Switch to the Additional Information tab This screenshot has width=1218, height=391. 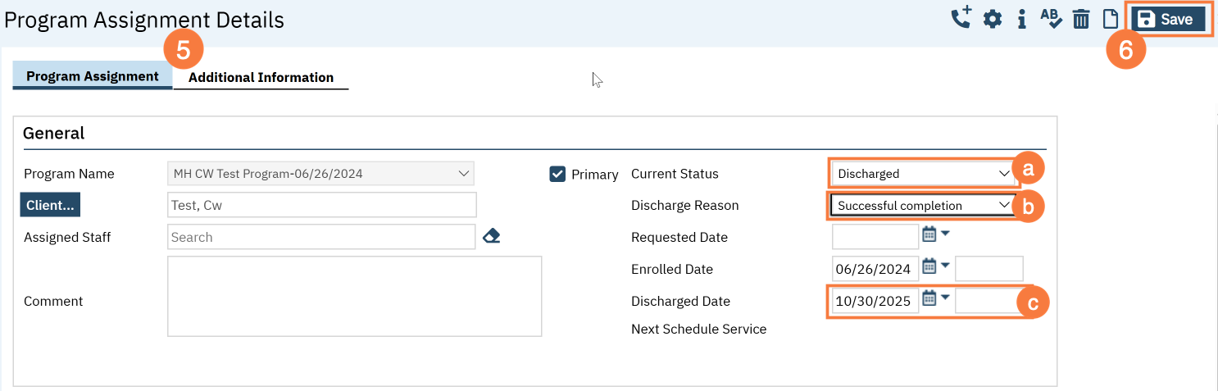pyautogui.click(x=261, y=78)
